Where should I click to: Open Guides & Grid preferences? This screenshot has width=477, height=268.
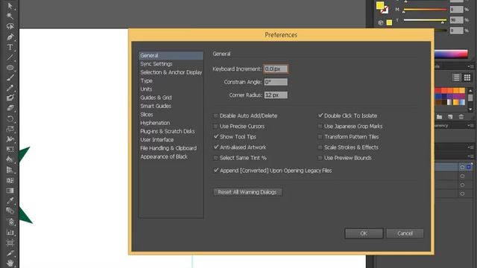[x=156, y=98]
